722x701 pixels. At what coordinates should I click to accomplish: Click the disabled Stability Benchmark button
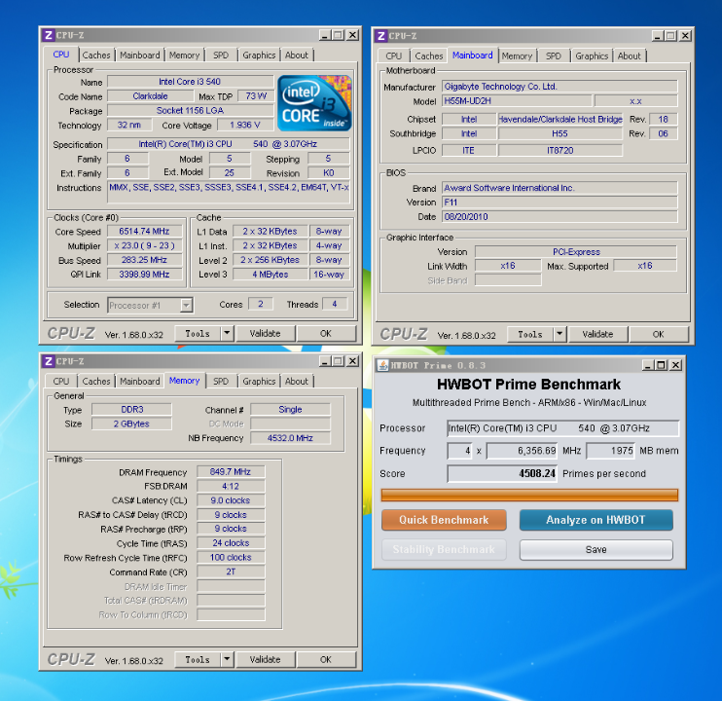coord(444,549)
